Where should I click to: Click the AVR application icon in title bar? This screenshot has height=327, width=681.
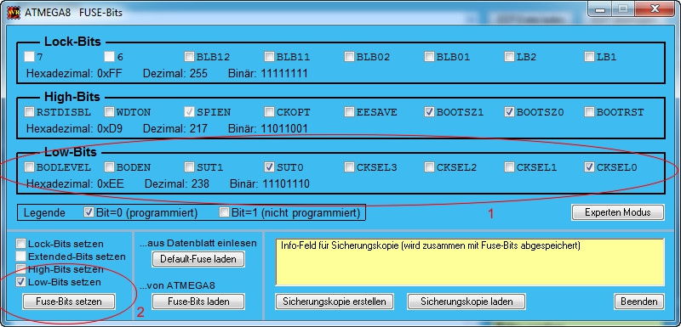tap(14, 12)
